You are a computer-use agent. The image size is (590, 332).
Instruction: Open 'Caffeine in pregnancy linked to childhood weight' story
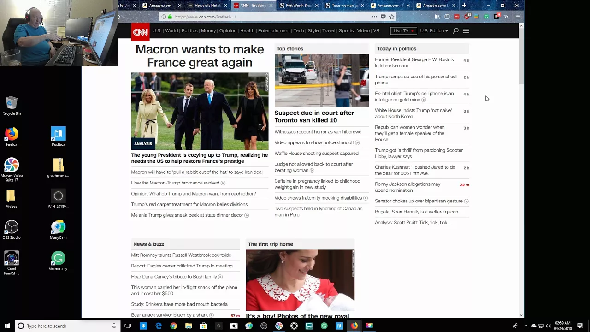(x=317, y=184)
